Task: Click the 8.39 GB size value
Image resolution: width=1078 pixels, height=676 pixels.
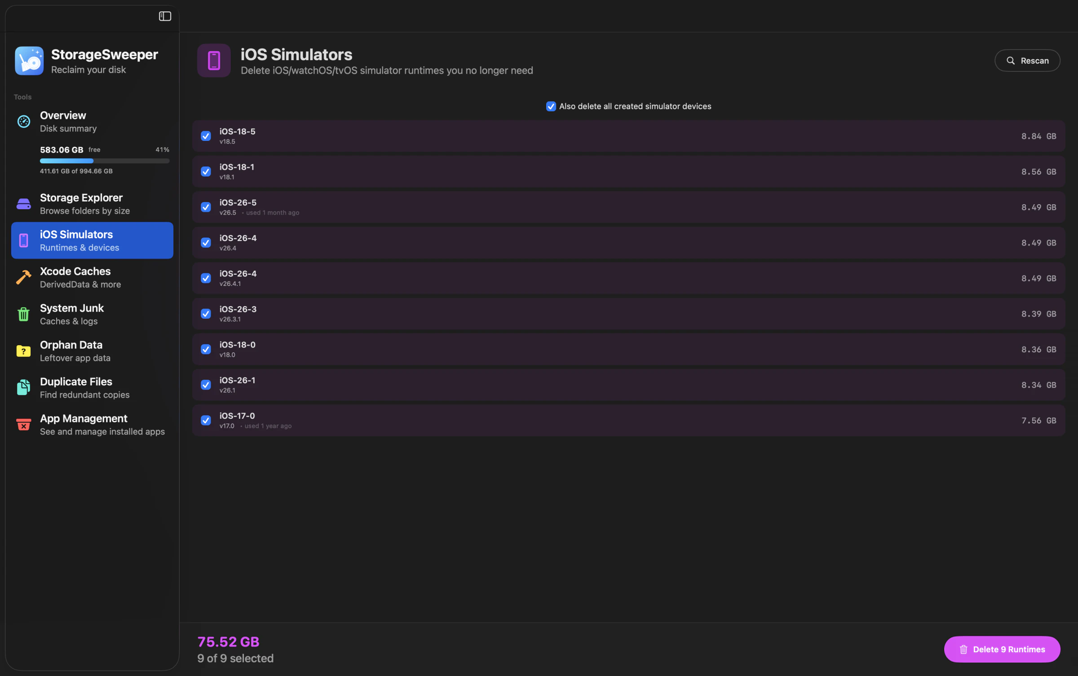Action: click(1038, 314)
